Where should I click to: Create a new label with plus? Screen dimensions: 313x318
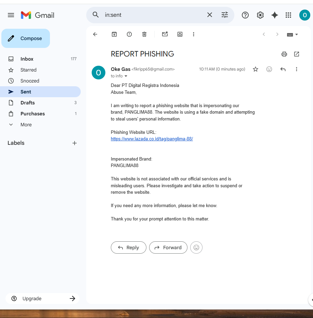point(74,143)
